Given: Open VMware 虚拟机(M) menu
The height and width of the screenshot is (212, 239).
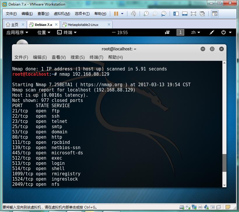Looking at the screenshot, I should [x=62, y=14].
